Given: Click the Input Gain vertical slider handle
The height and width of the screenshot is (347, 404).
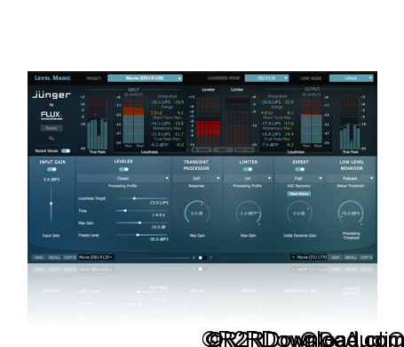Looking at the screenshot, I should [51, 204].
